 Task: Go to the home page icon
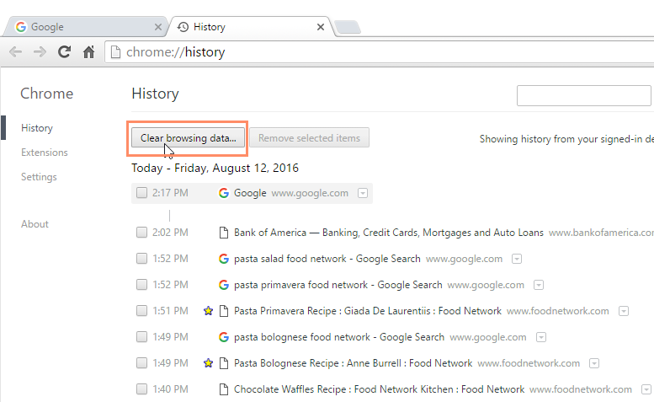[x=88, y=52]
